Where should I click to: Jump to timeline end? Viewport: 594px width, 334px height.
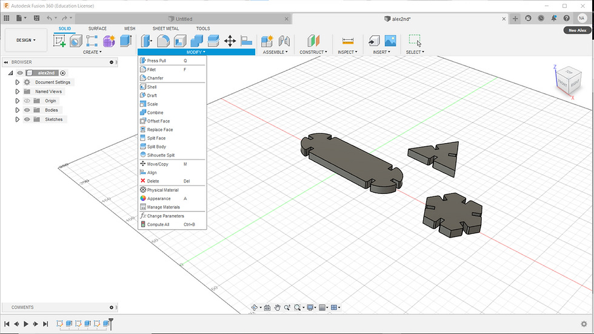coord(45,324)
